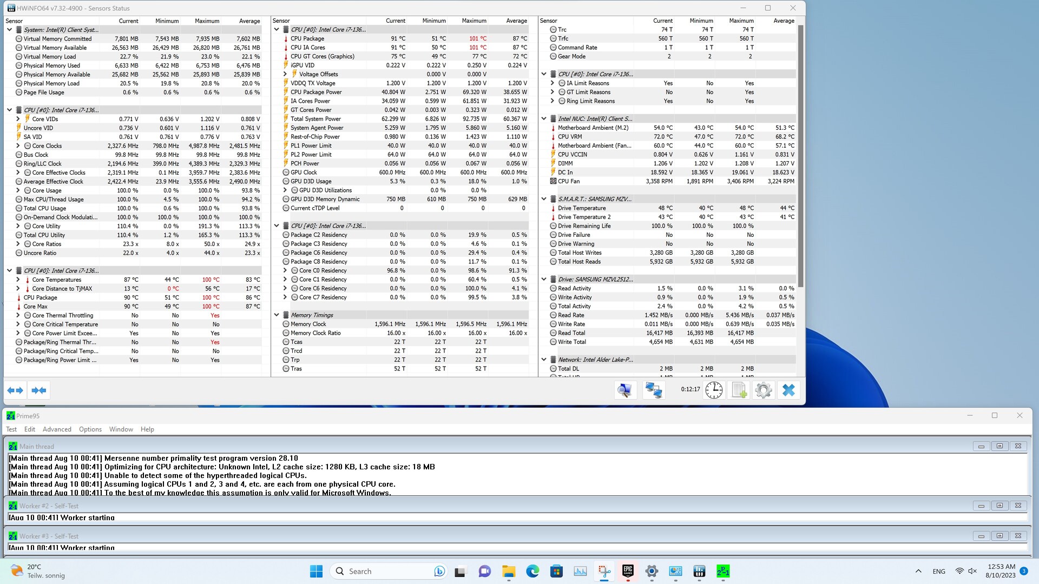
Task: Select the PL1 Power Limit row
Action: click(x=400, y=145)
